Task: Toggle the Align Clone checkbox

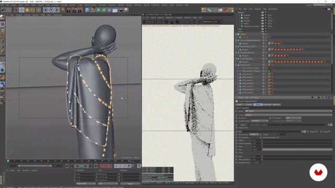Action: click(x=249, y=127)
